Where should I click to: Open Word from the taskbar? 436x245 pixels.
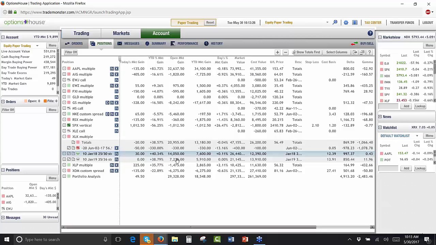231,239
